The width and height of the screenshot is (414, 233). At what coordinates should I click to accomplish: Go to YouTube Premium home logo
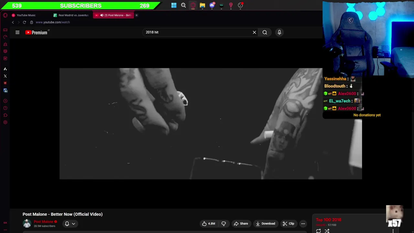[x=37, y=32]
